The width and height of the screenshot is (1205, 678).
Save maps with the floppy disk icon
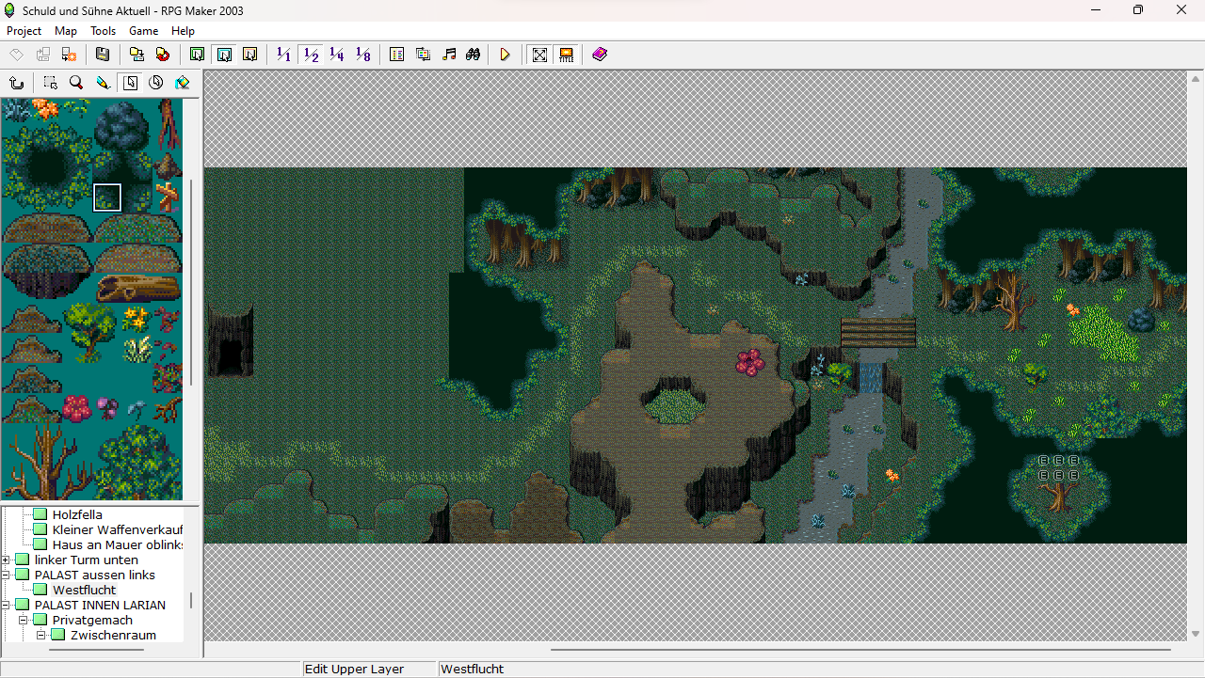click(x=103, y=55)
